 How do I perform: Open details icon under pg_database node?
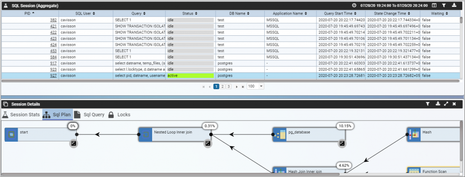342,144
